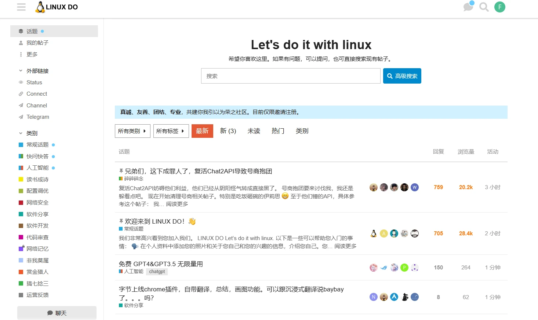538x320 pixels.
Task: Switch to the 未读 tab
Action: [254, 131]
